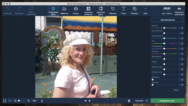Switch to the Photo Enhancement (Улучшение фото) tab
The width and height of the screenshot is (188, 106).
coord(53,10)
